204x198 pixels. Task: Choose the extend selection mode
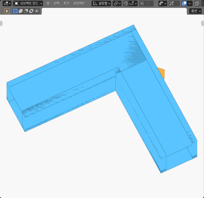(21, 11)
